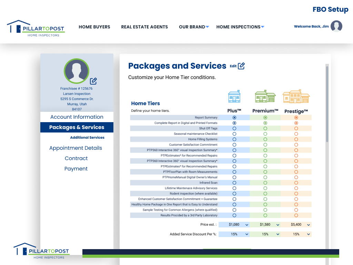Click the Prestige™ tier column heading
353x265 pixels.
tap(296, 111)
